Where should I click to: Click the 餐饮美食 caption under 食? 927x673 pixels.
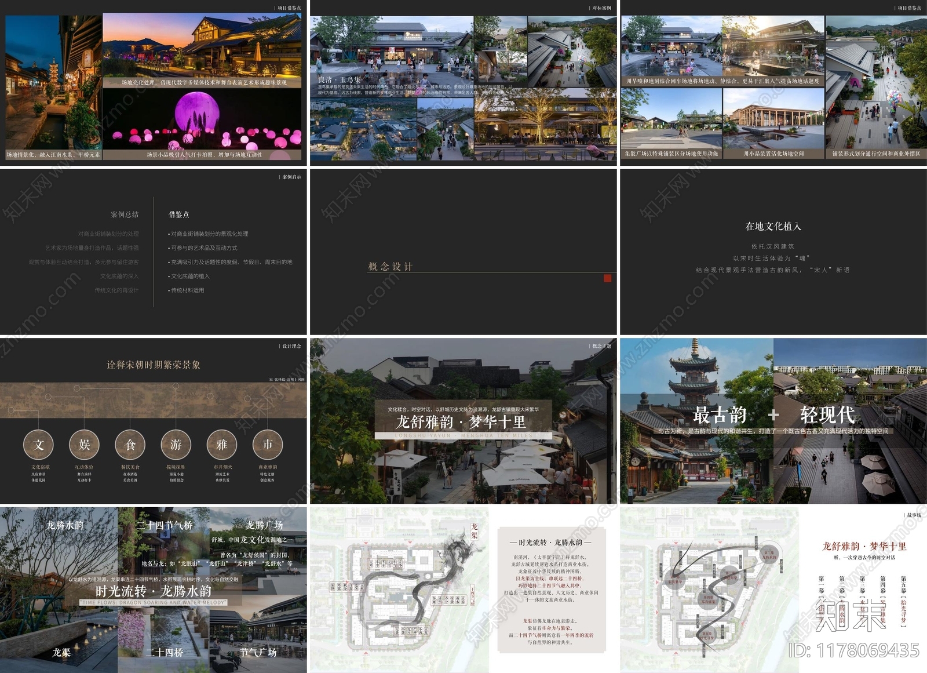(x=130, y=467)
